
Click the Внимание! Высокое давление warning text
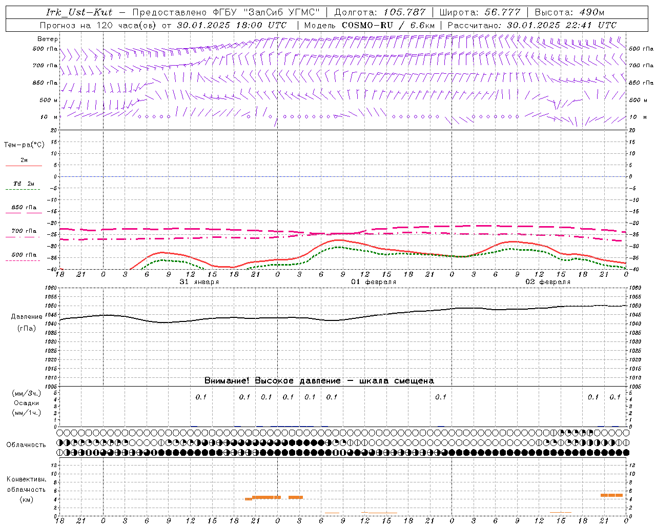click(319, 381)
